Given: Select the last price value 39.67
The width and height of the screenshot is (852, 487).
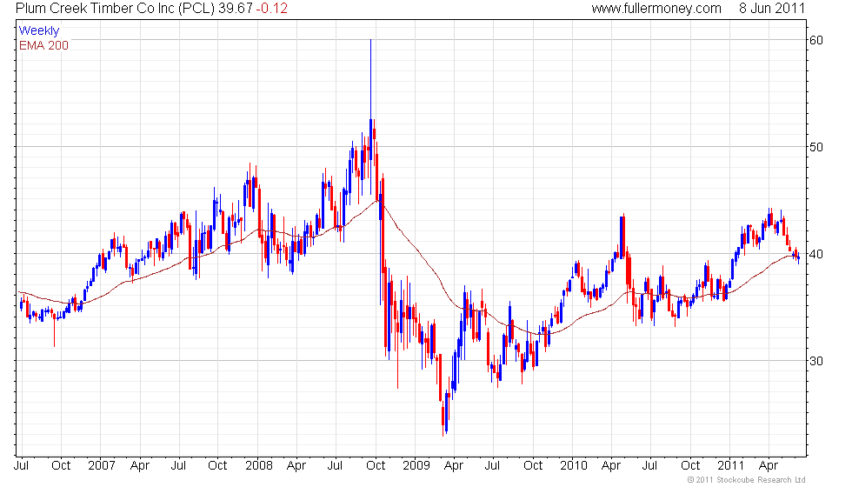Looking at the screenshot, I should click(236, 8).
